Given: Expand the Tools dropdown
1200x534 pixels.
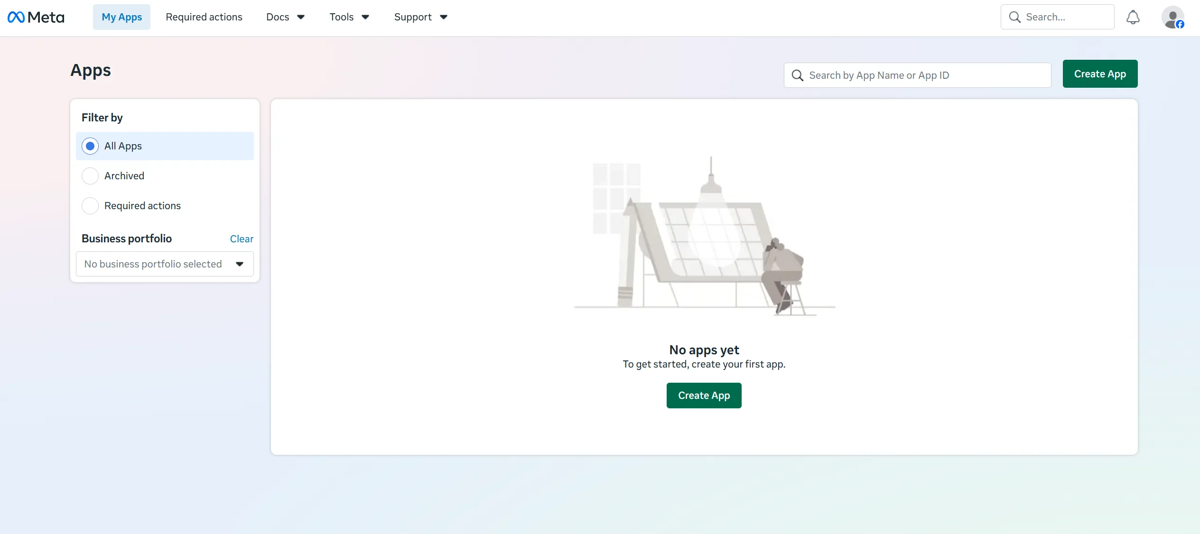Looking at the screenshot, I should (349, 17).
